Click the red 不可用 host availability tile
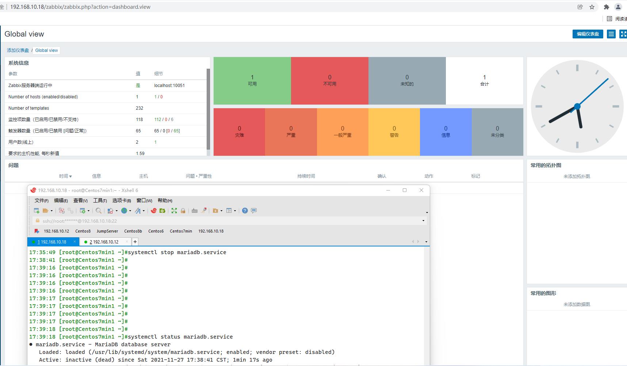 [330, 80]
